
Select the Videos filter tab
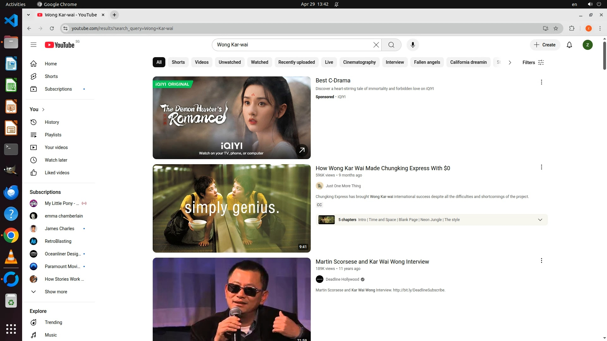(x=201, y=62)
